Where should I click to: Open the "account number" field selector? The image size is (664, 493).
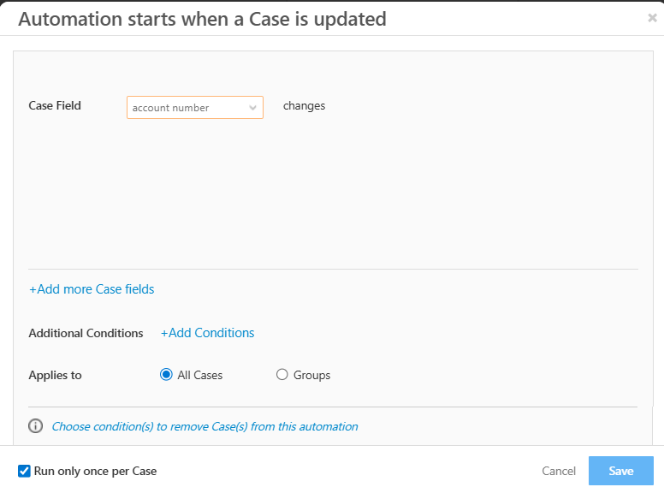[188, 108]
